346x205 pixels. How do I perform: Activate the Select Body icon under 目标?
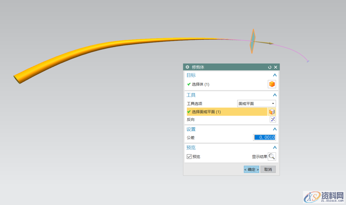tap(272, 84)
